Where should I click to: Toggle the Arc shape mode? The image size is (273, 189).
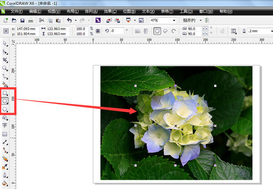175,32
